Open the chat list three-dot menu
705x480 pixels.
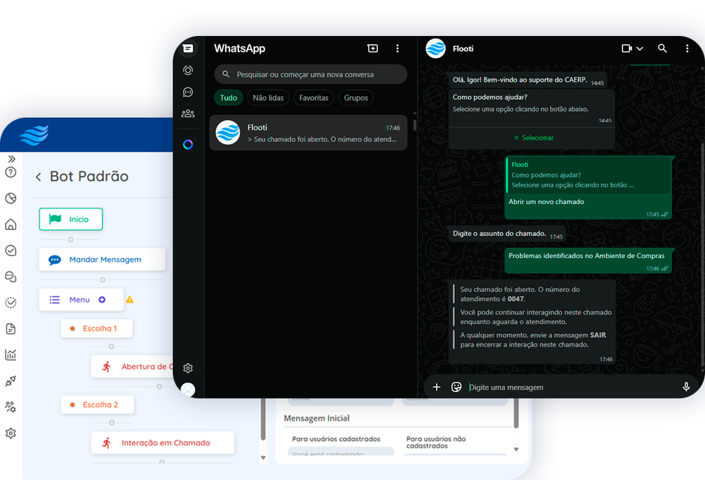397,48
